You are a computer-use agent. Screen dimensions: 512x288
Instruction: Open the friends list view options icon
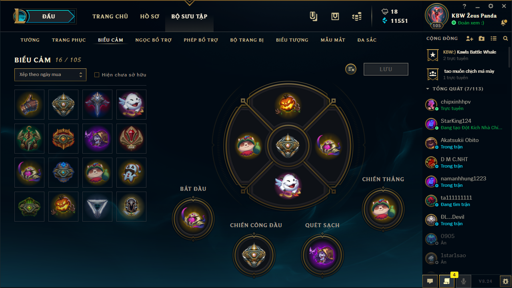(x=494, y=39)
